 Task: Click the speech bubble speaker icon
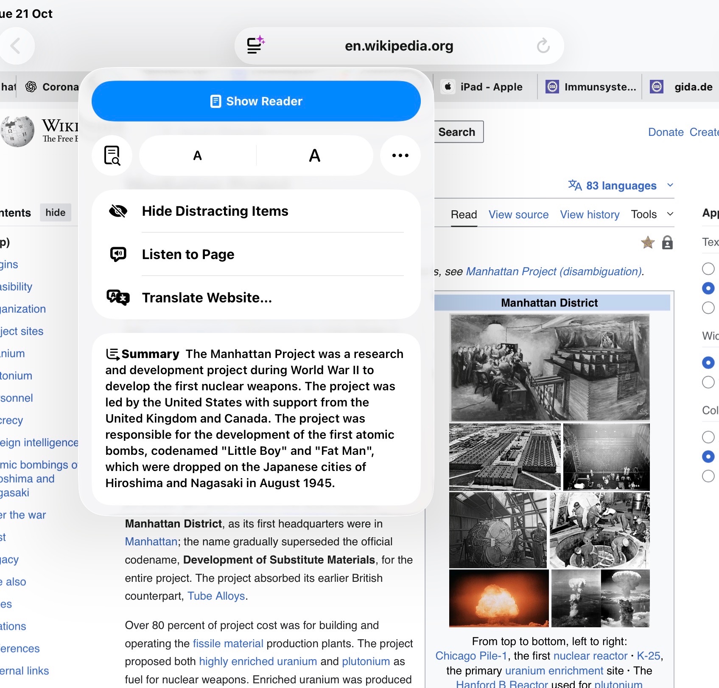118,254
